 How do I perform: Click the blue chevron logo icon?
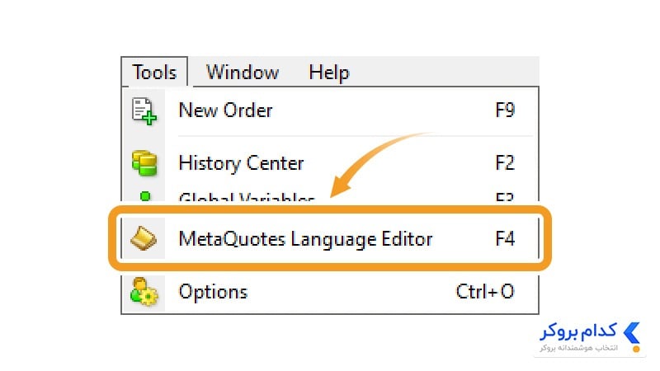click(631, 333)
